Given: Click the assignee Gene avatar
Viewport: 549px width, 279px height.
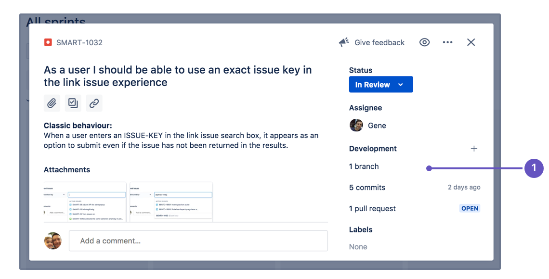Looking at the screenshot, I should [x=356, y=126].
